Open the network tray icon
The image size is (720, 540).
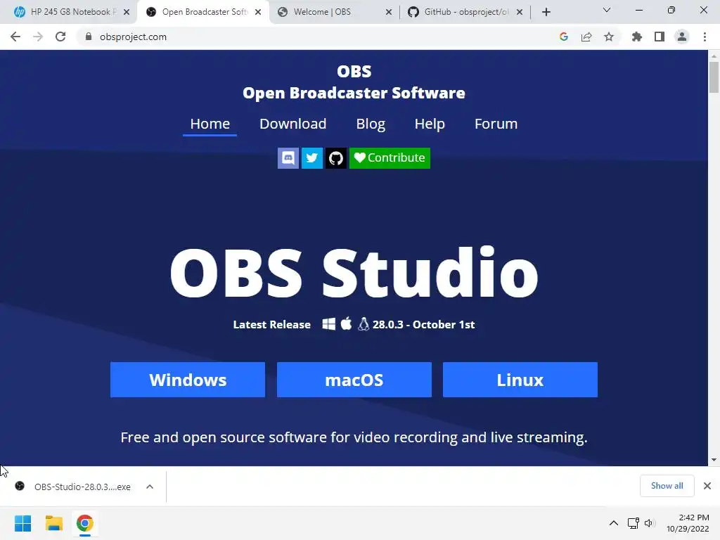[634, 523]
